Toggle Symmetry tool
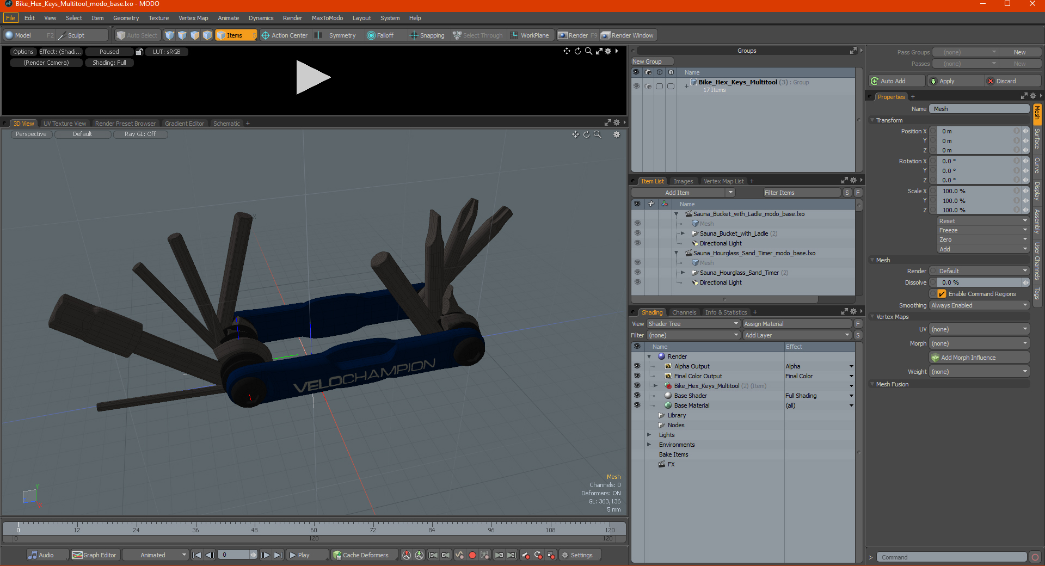The width and height of the screenshot is (1045, 566). coord(337,35)
